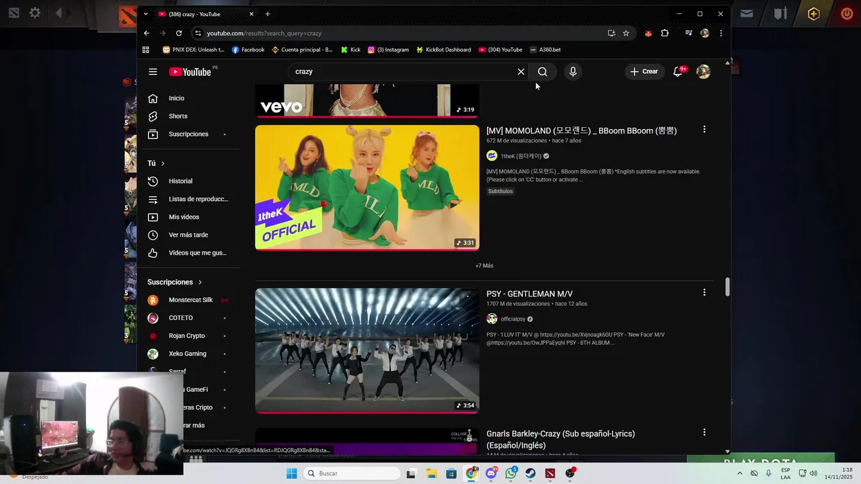Open the Chrome apps grid icon
The height and width of the screenshot is (484, 861).
[146, 50]
